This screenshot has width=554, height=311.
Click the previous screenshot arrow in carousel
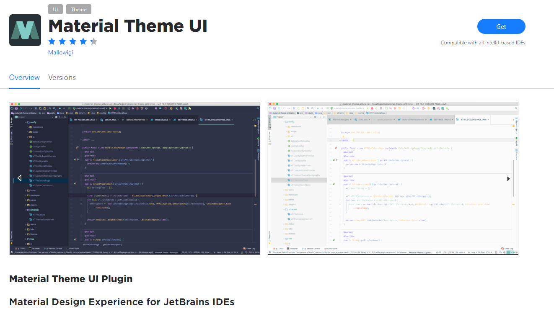pyautogui.click(x=19, y=178)
